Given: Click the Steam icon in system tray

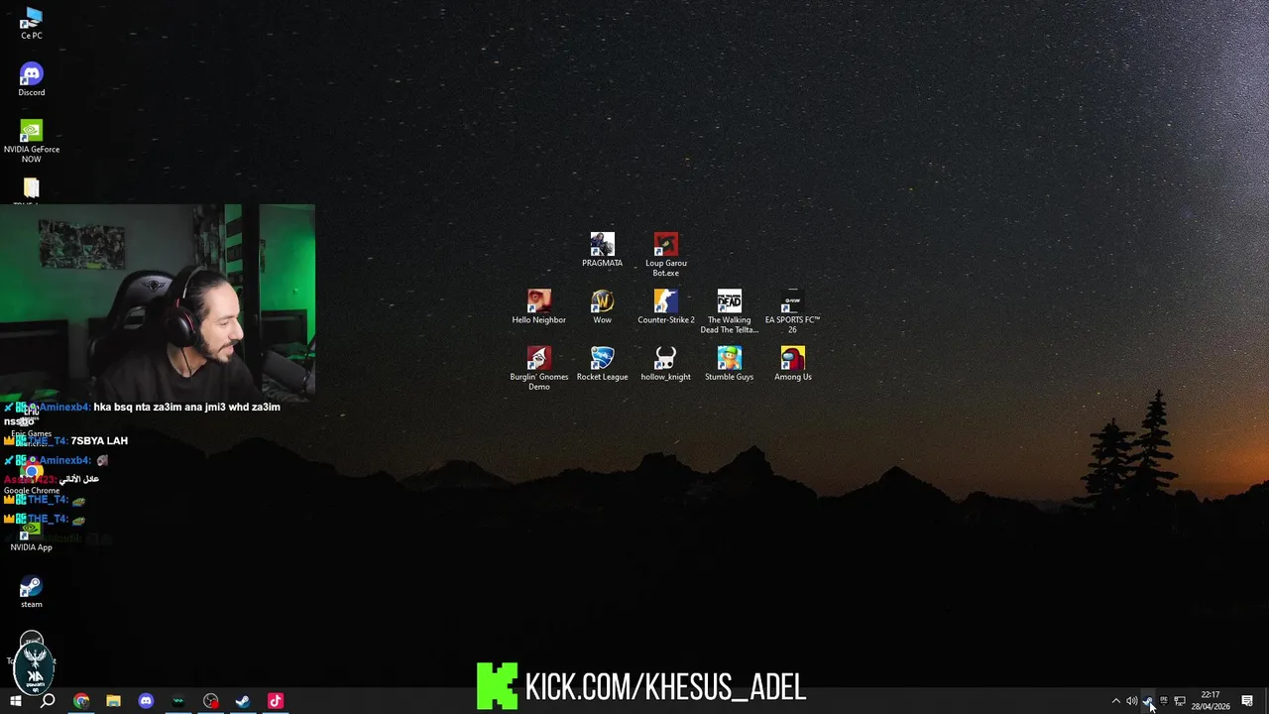Looking at the screenshot, I should coord(1147,701).
